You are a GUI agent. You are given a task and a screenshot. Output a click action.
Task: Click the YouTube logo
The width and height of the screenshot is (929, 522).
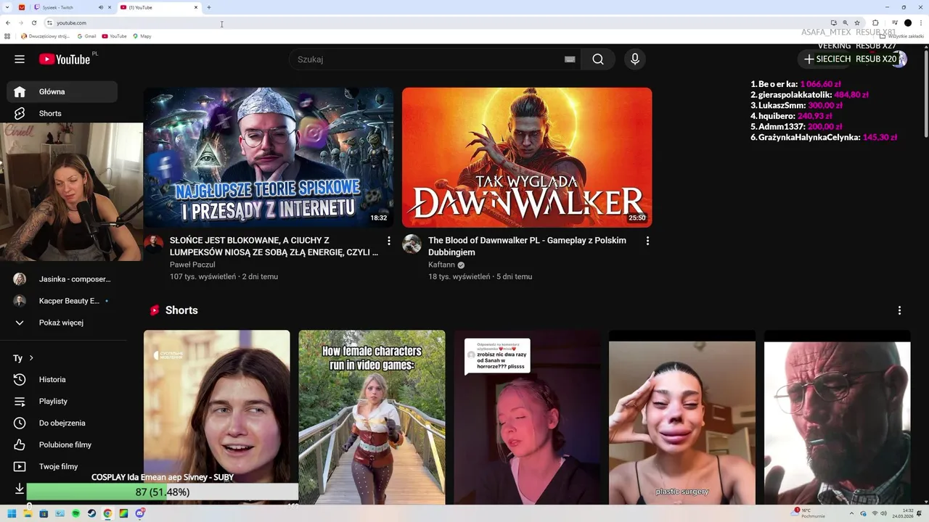pos(65,59)
